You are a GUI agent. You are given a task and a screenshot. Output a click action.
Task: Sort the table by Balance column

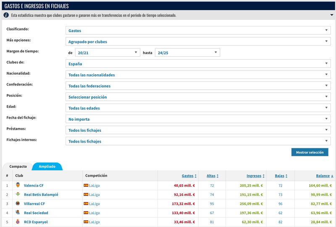pyautogui.click(x=325, y=176)
